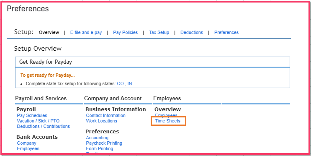Switch to the Pay Policies tab

point(125,32)
